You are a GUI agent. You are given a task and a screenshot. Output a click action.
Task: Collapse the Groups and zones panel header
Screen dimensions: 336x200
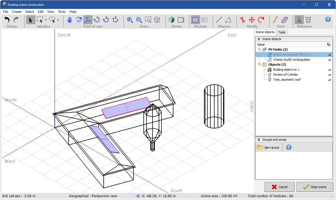tap(294, 140)
